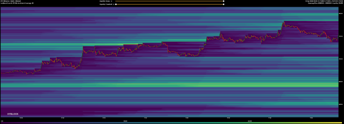Click the Lookback 1 month timeframe leverage line
Image resolution: width=344 pixels, height=124 pixels.
pyautogui.click(x=17, y=3)
